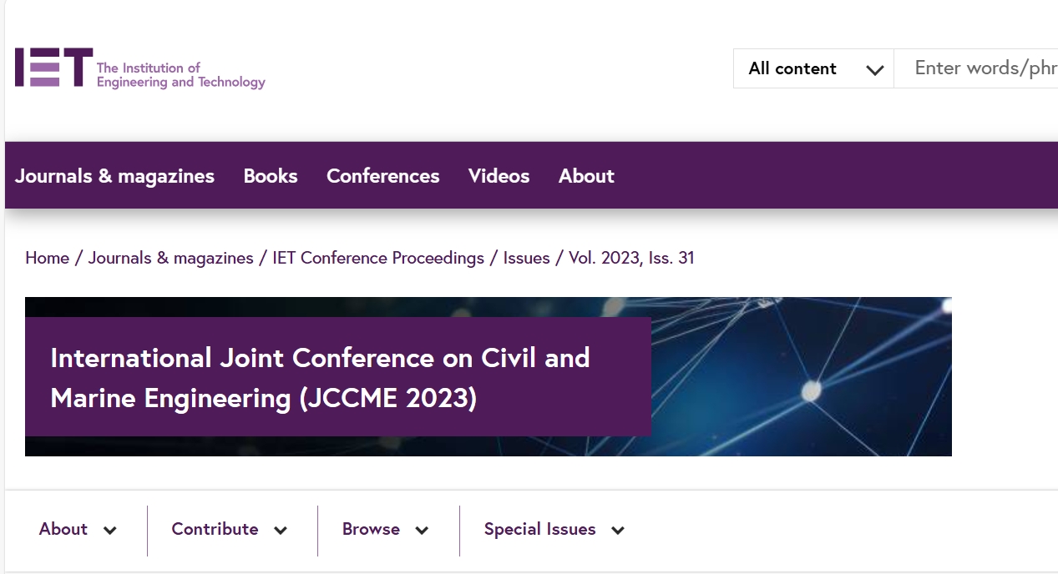Open Journals & magazines menu

[x=114, y=176]
